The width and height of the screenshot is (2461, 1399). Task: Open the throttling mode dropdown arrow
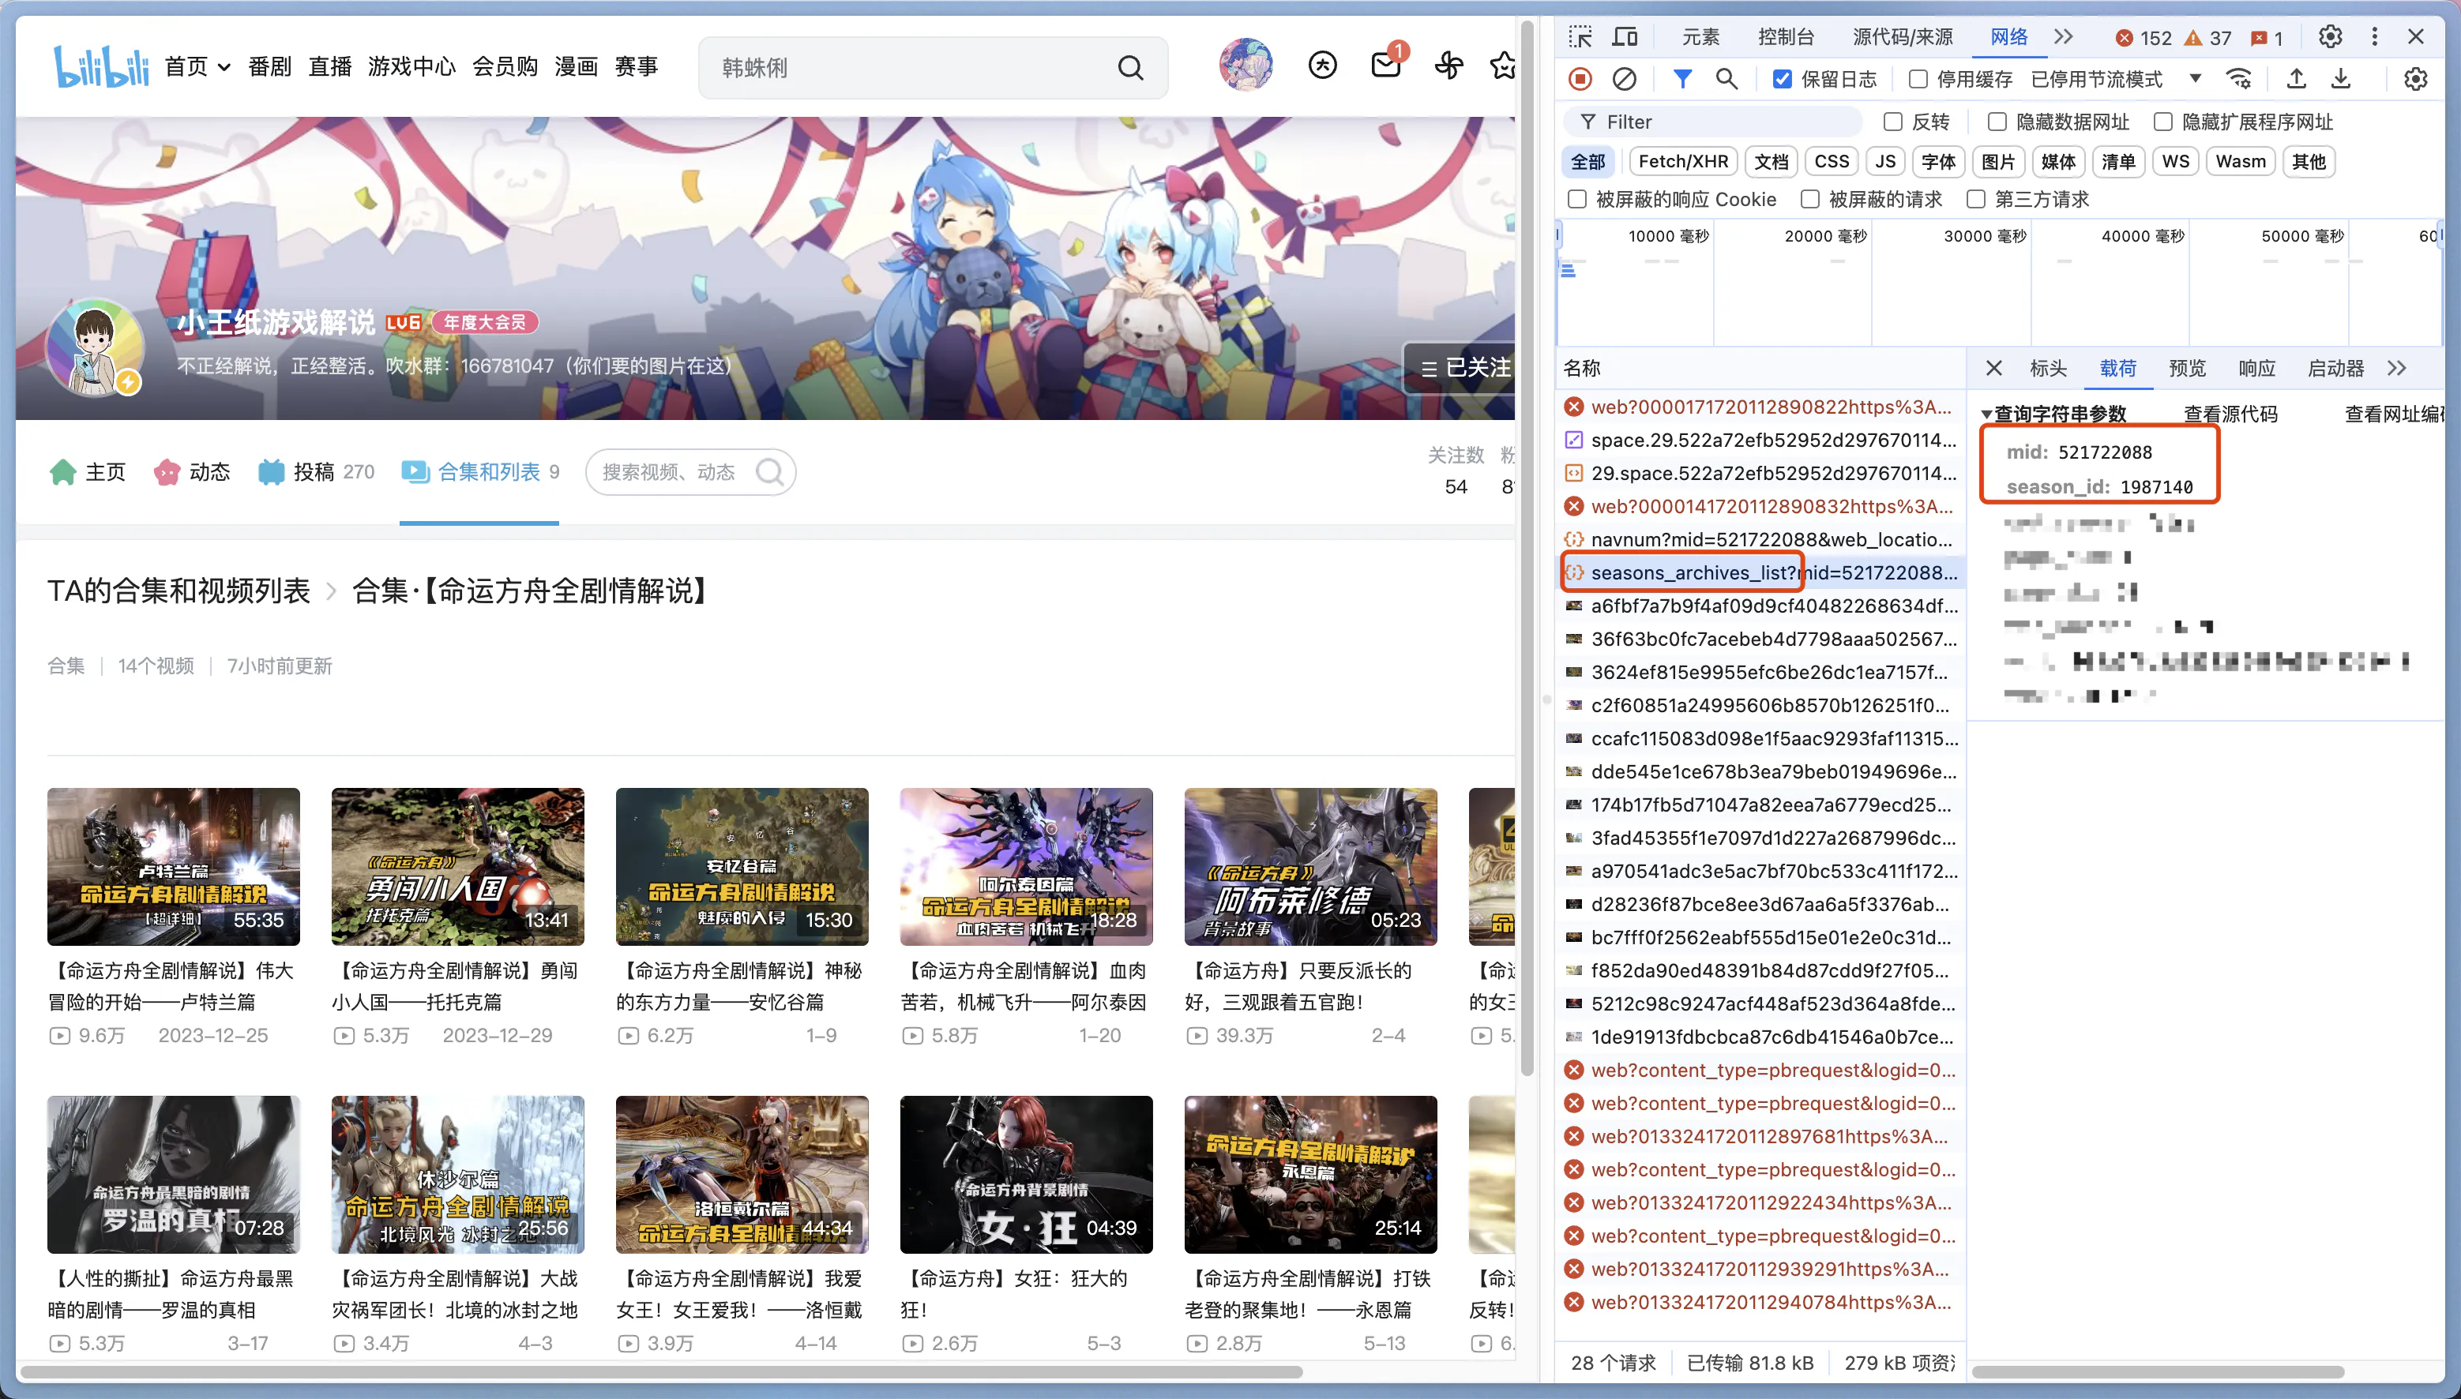pos(2195,79)
